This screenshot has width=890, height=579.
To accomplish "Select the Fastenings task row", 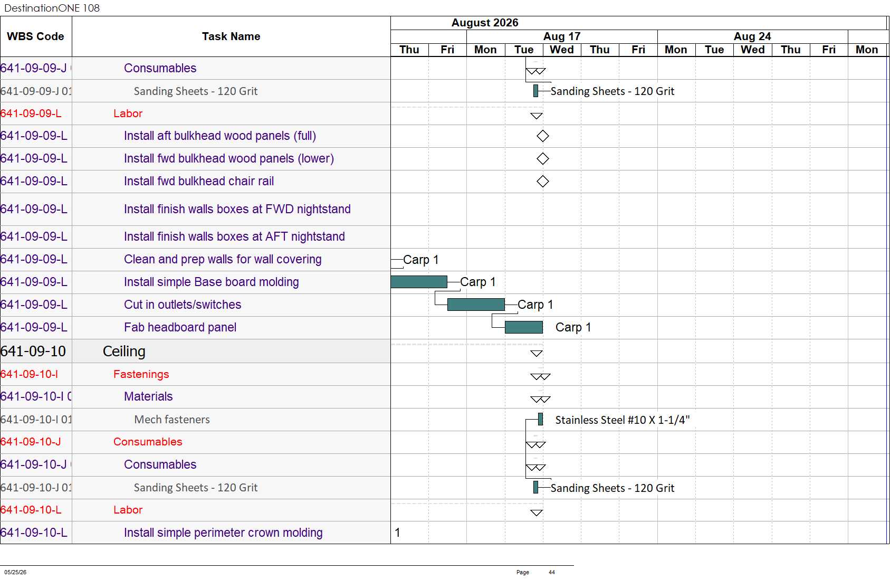I will point(195,374).
